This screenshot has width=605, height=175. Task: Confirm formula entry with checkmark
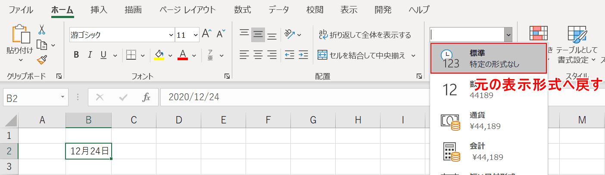coord(123,98)
